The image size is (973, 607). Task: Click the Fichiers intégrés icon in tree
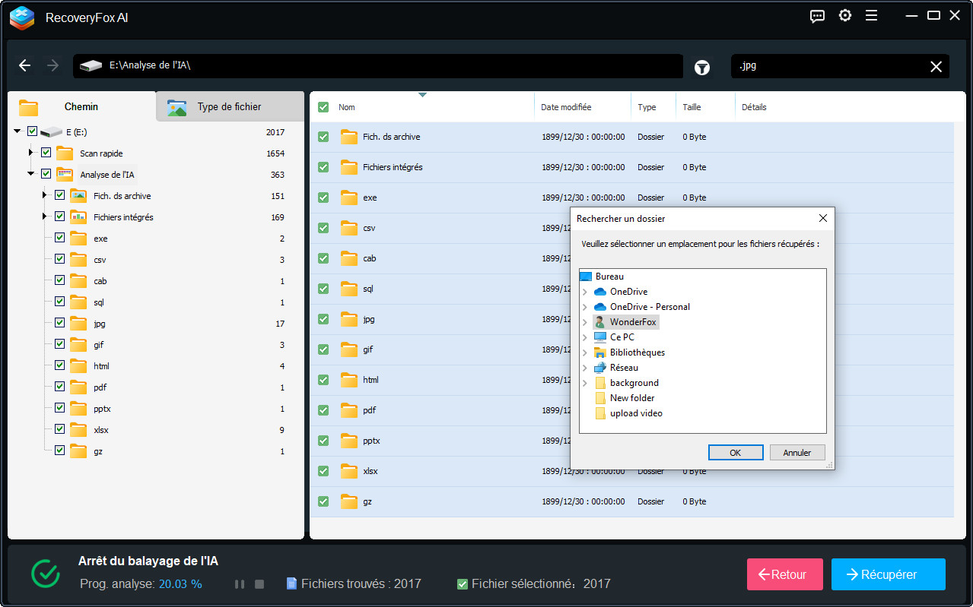tap(78, 217)
